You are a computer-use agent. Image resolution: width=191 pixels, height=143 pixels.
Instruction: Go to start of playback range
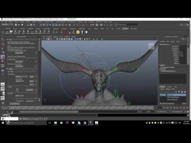(164, 108)
